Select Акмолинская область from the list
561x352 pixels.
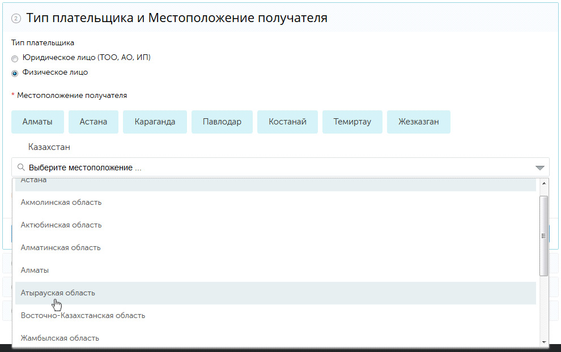tap(61, 203)
